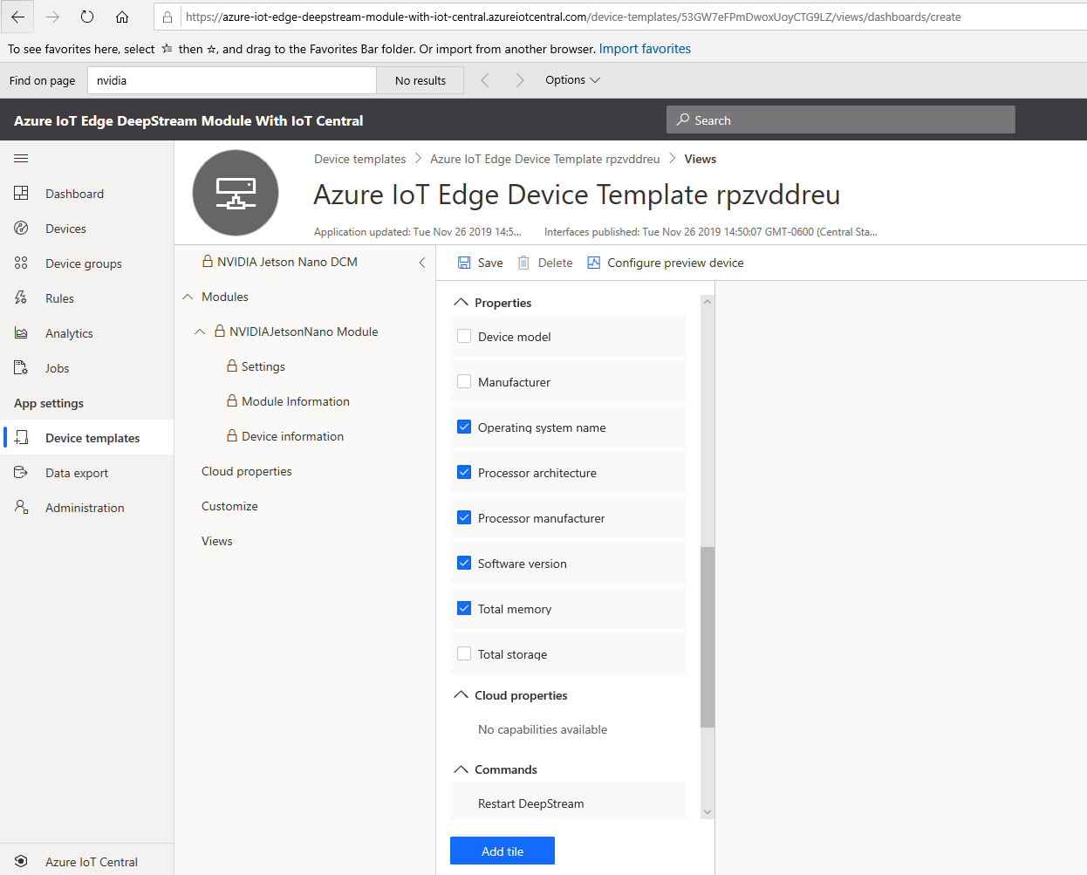
Task: Collapse the template tree panel arrow
Action: coord(422,263)
